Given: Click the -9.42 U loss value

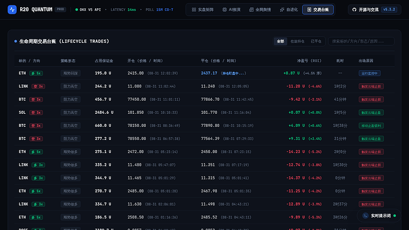Looking at the screenshot, I should (x=296, y=100).
